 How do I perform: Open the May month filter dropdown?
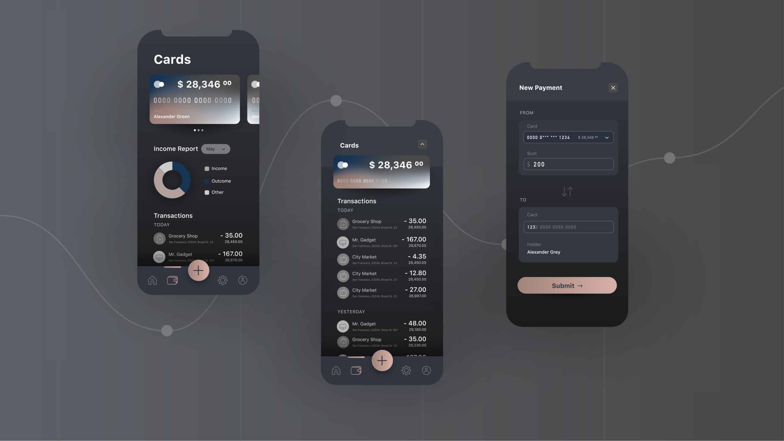(215, 149)
